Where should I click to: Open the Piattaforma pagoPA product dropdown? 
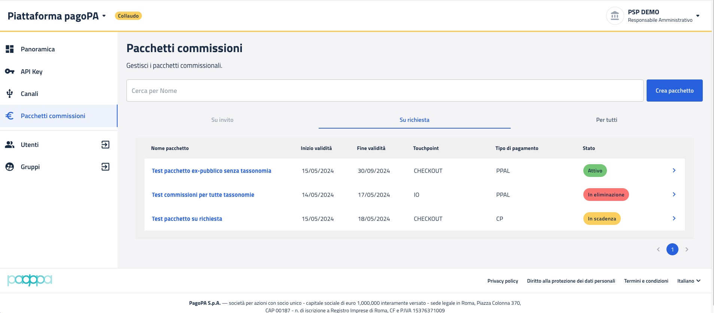click(x=104, y=16)
